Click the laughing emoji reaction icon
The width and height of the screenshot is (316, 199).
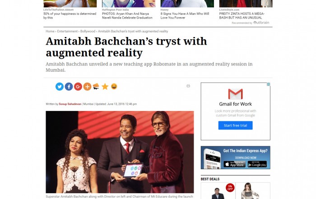pyautogui.click(x=114, y=86)
